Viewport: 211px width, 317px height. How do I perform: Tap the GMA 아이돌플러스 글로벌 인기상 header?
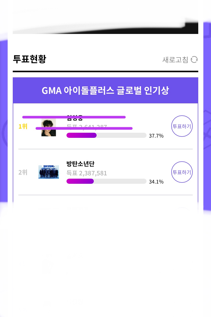click(x=105, y=90)
